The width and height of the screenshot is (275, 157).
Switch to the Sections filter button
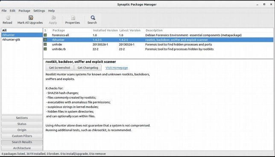tap(22, 118)
